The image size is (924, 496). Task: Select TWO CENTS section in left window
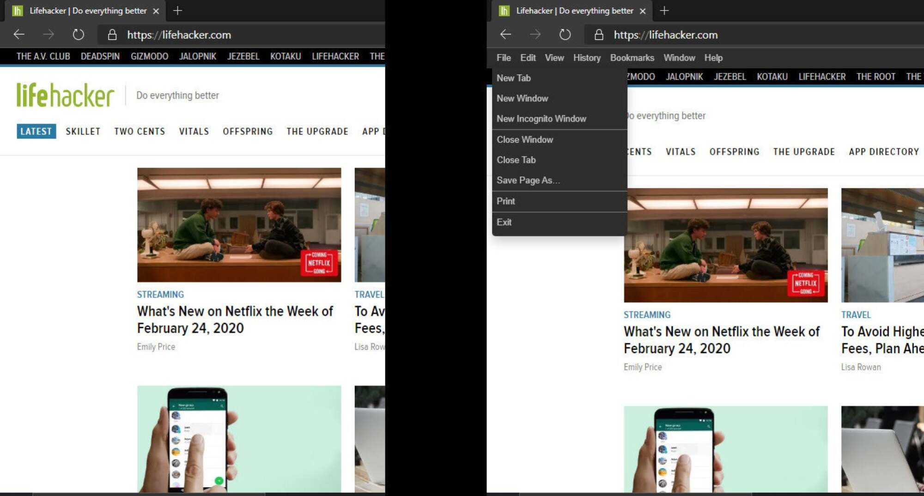(140, 131)
